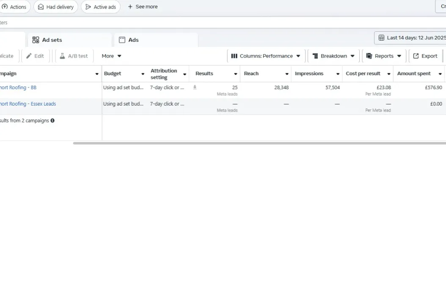Screen dimensions: 446x300
Task: Click Using ad set budget in BB row
Action: (x=123, y=87)
